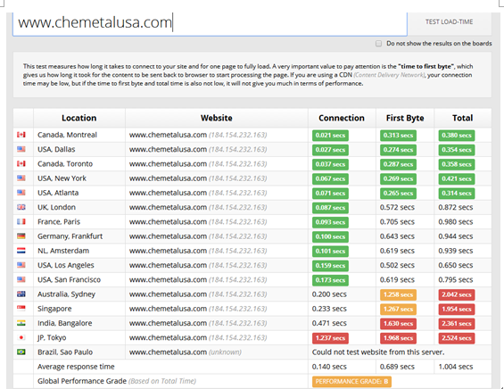Viewport: 504px width, 389px height.
Task: Check 'Do not show the results on the boards'
Action: point(378,44)
